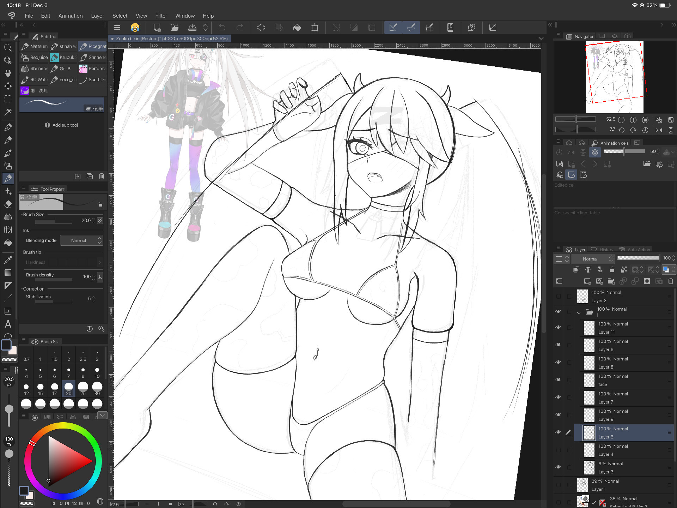Click the Flip horizontal icon in Navigator
The width and height of the screenshot is (677, 508).
click(659, 130)
